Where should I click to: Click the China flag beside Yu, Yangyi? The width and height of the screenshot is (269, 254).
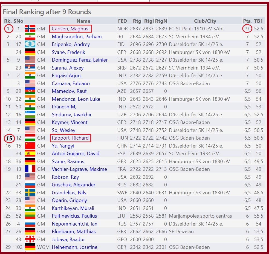tap(30, 146)
